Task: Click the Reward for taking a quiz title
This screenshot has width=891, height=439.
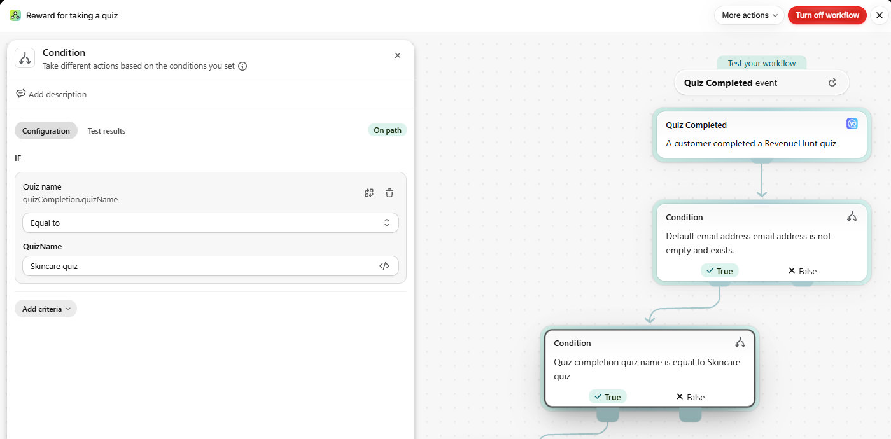Action: [x=72, y=15]
